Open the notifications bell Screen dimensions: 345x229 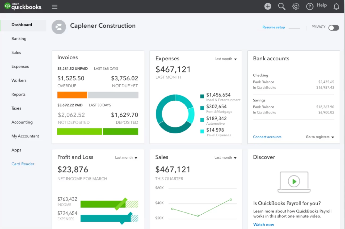tap(336, 7)
